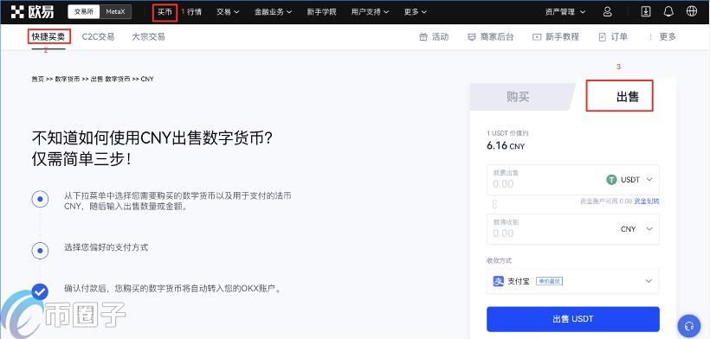Open 订单 orders
Image resolution: width=710 pixels, height=339 pixels.
[613, 37]
